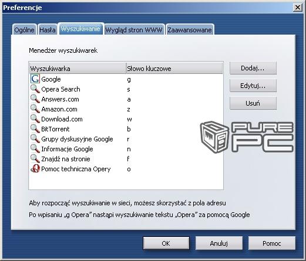Click keyword "f" in Znajdź na stronie row
Screen dimensions: 306x261
pyautogui.click(x=128, y=159)
